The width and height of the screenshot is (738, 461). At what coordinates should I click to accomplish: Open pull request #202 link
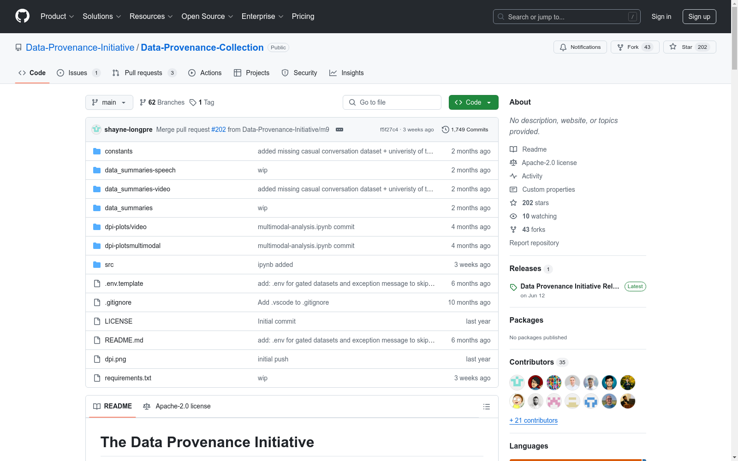point(219,130)
